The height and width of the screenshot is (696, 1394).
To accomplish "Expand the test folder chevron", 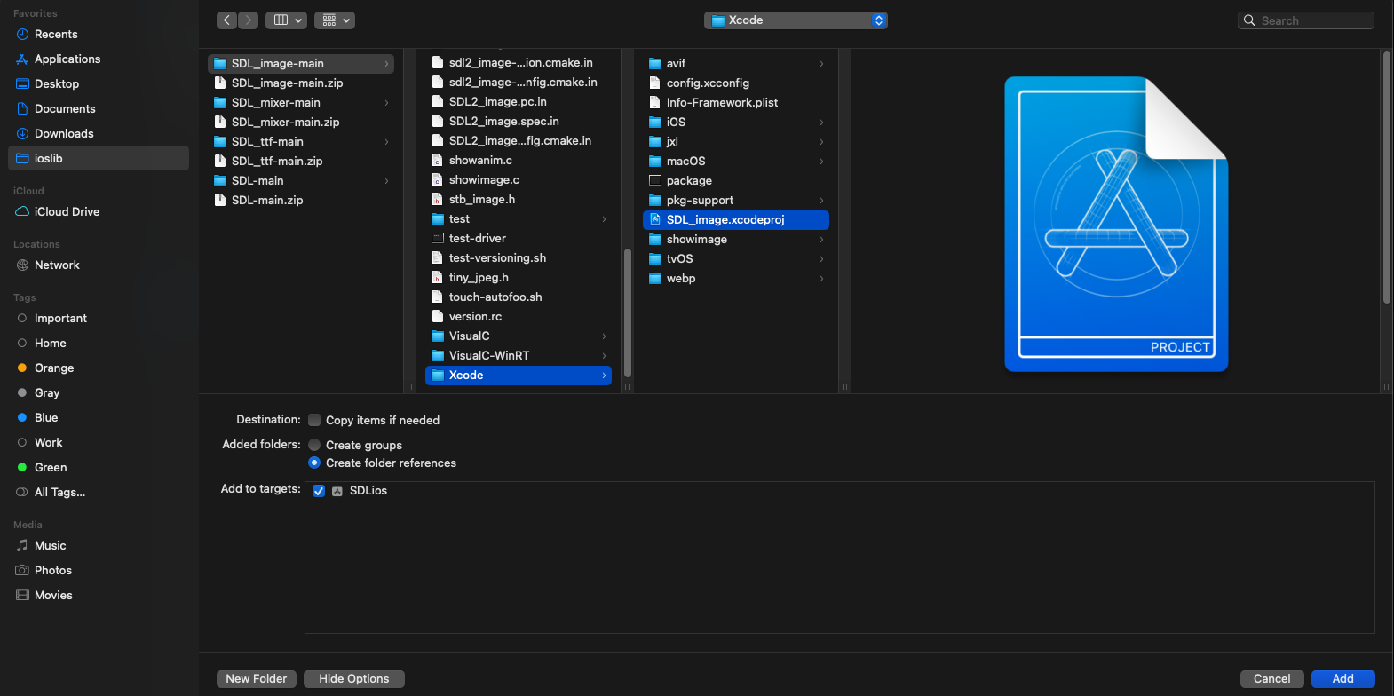I will pos(604,218).
